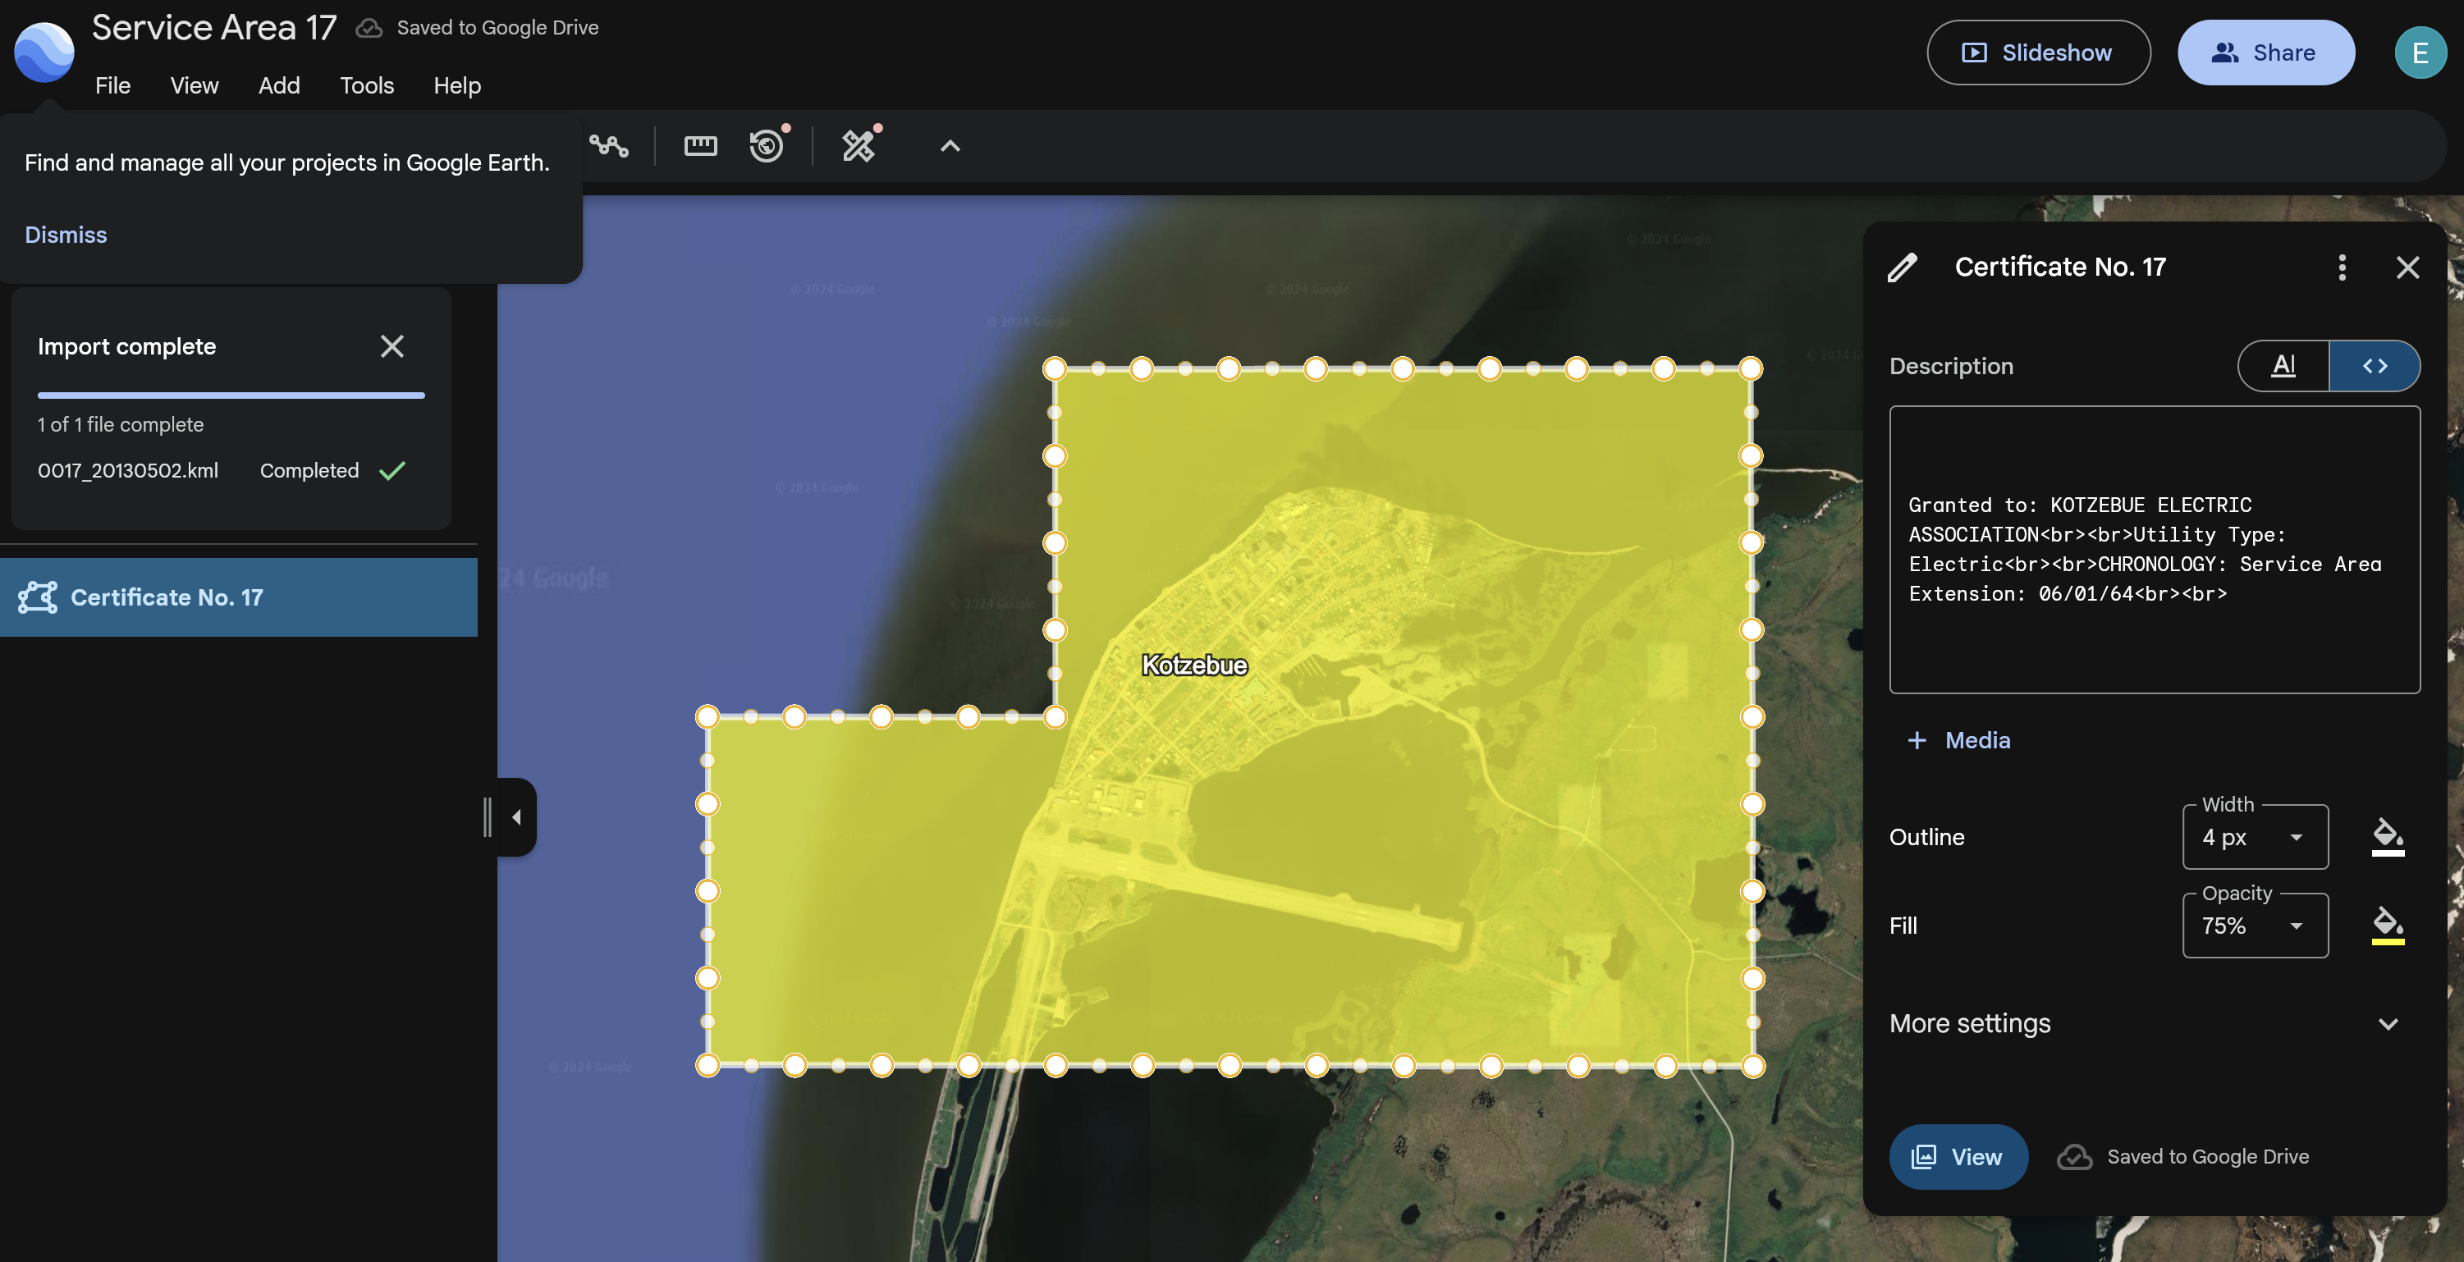Switch description to rich text mode

(x=2284, y=365)
